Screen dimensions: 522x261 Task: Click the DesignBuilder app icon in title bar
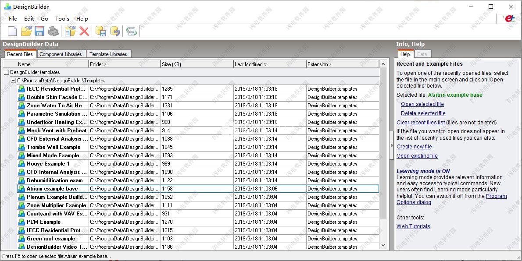click(7, 7)
